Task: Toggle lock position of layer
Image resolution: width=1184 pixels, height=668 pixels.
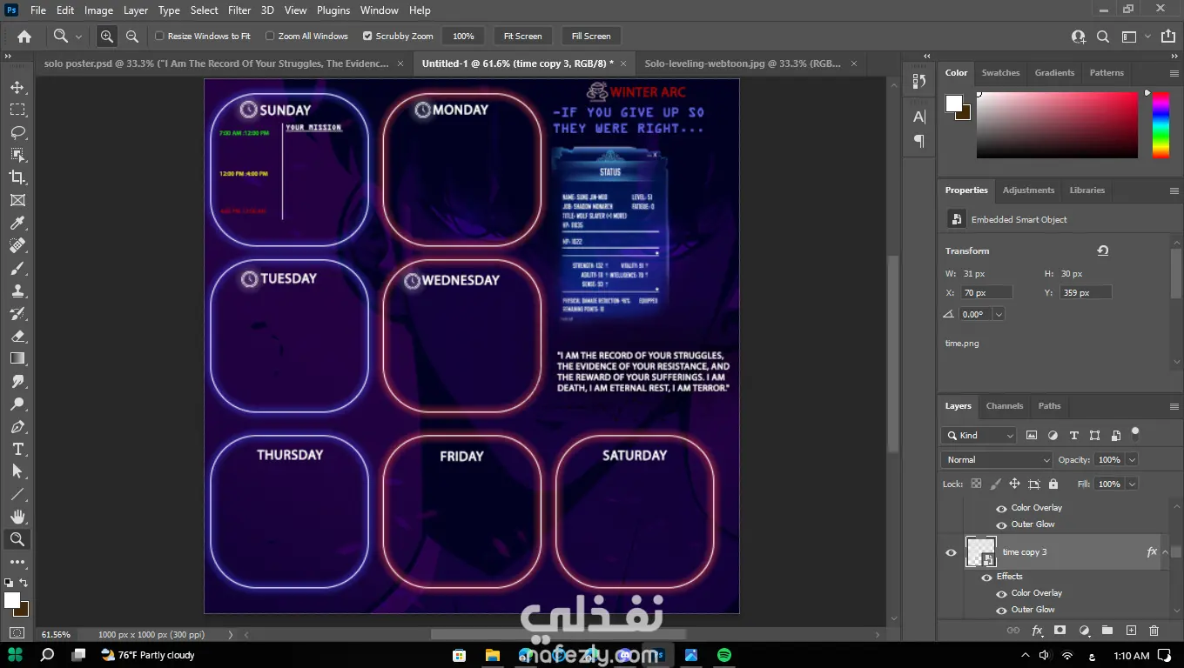Action: click(1014, 484)
